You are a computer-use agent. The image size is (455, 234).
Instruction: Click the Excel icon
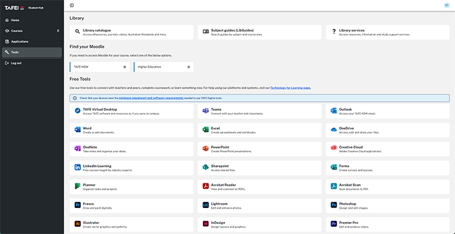[x=206, y=130]
